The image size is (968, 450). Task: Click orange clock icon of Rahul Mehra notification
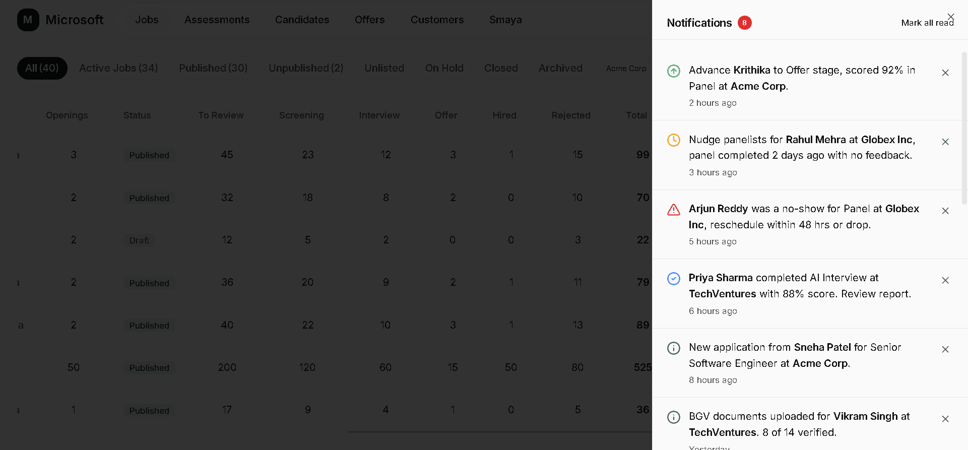(x=673, y=140)
